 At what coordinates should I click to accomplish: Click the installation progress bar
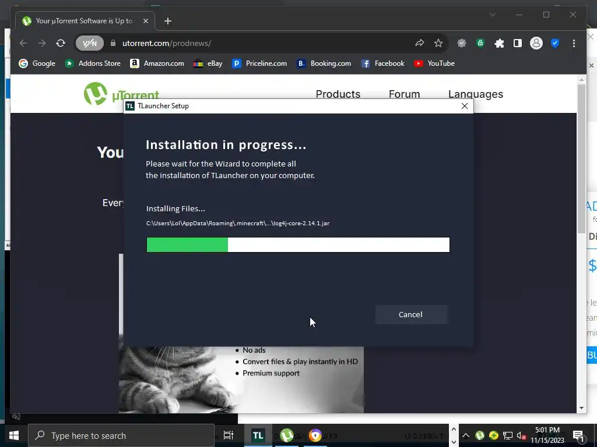(x=298, y=245)
